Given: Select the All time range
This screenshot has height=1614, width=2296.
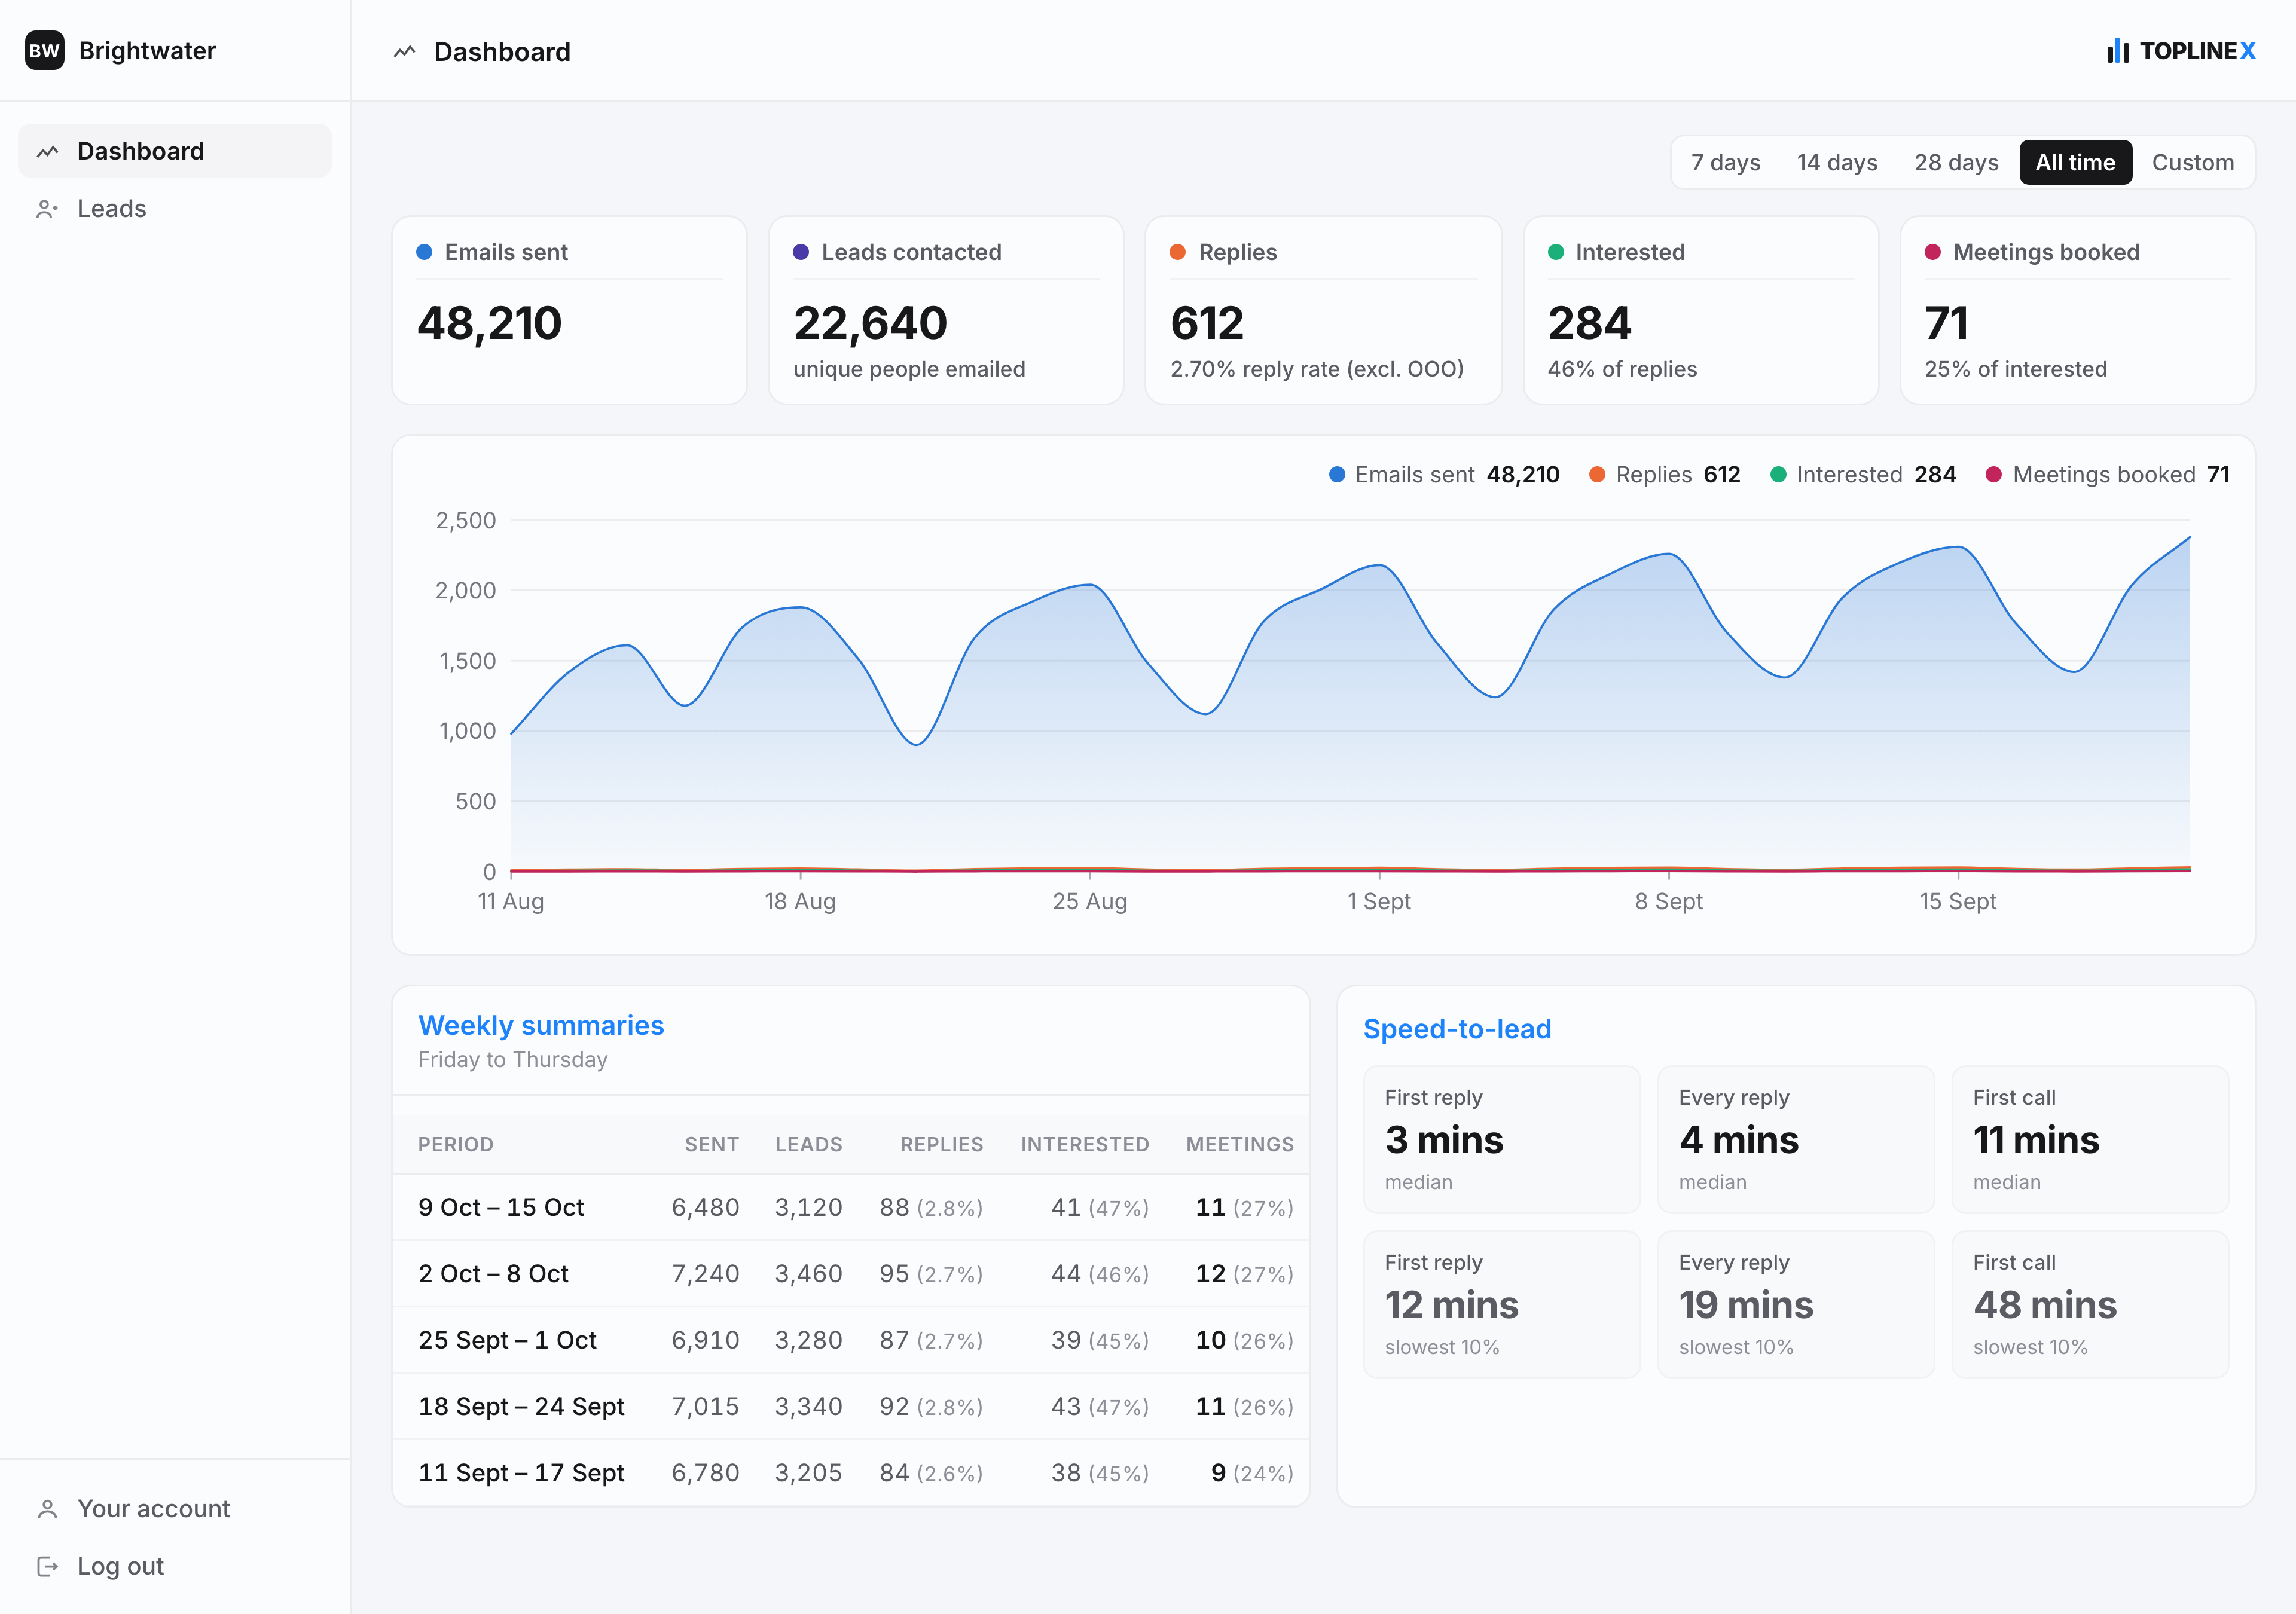Looking at the screenshot, I should tap(2075, 163).
